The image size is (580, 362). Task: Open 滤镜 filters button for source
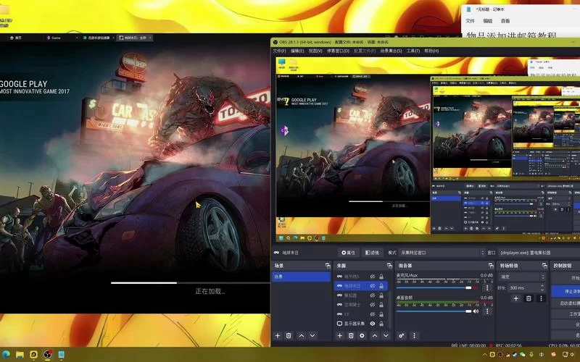(x=372, y=253)
